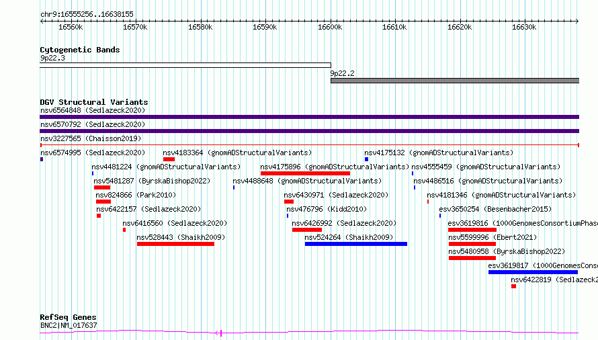Open variant nsv524264 (Shaikh2009) label

click(x=349, y=237)
